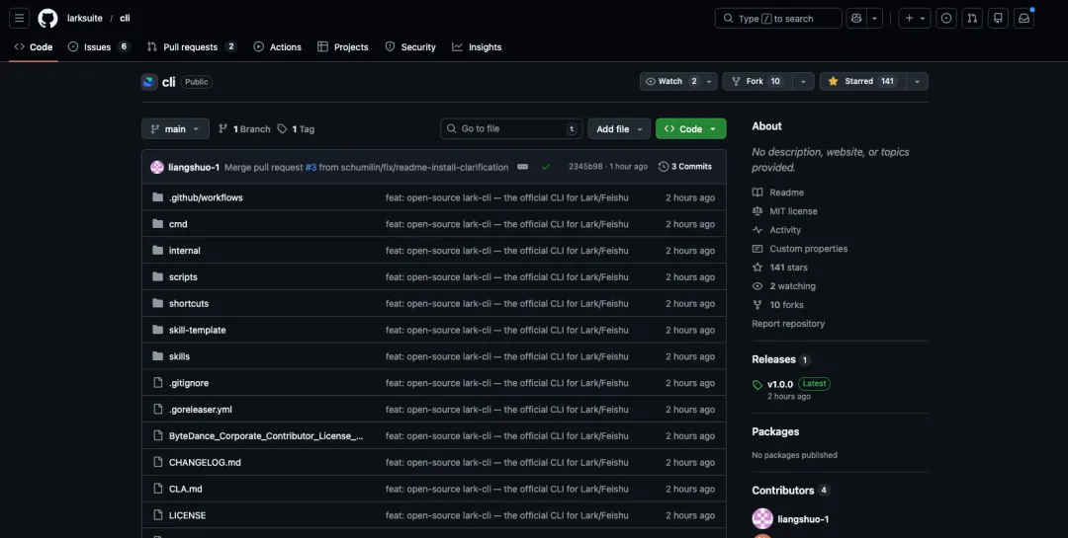1068x538 pixels.
Task: Open the main branch selector
Action: [175, 128]
